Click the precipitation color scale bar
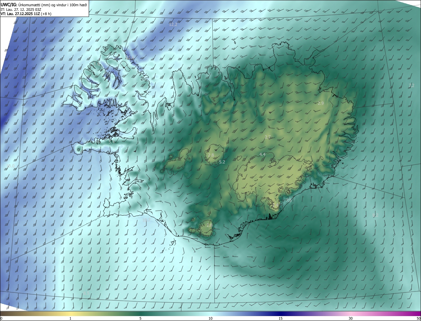 210,313
